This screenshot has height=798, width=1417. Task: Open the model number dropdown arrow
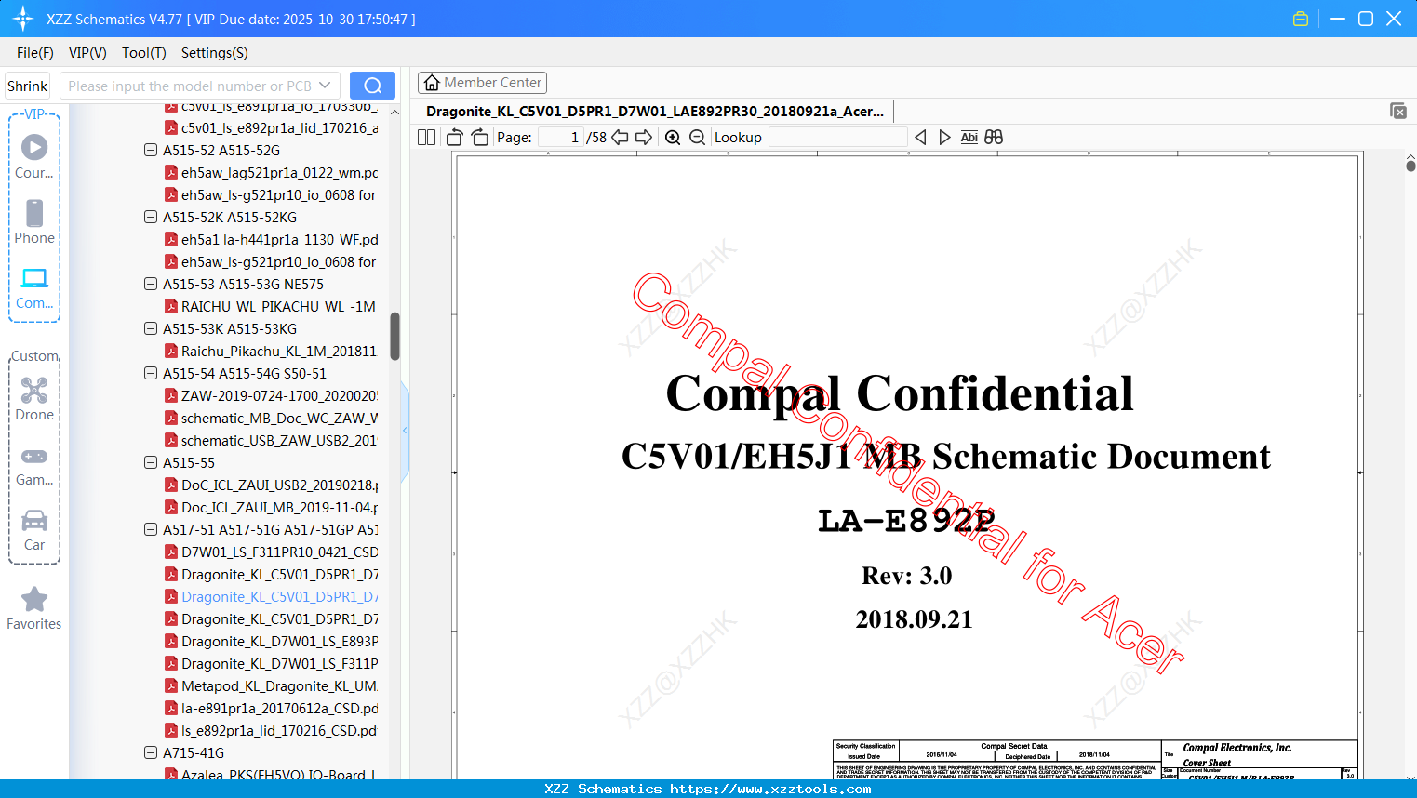point(325,86)
